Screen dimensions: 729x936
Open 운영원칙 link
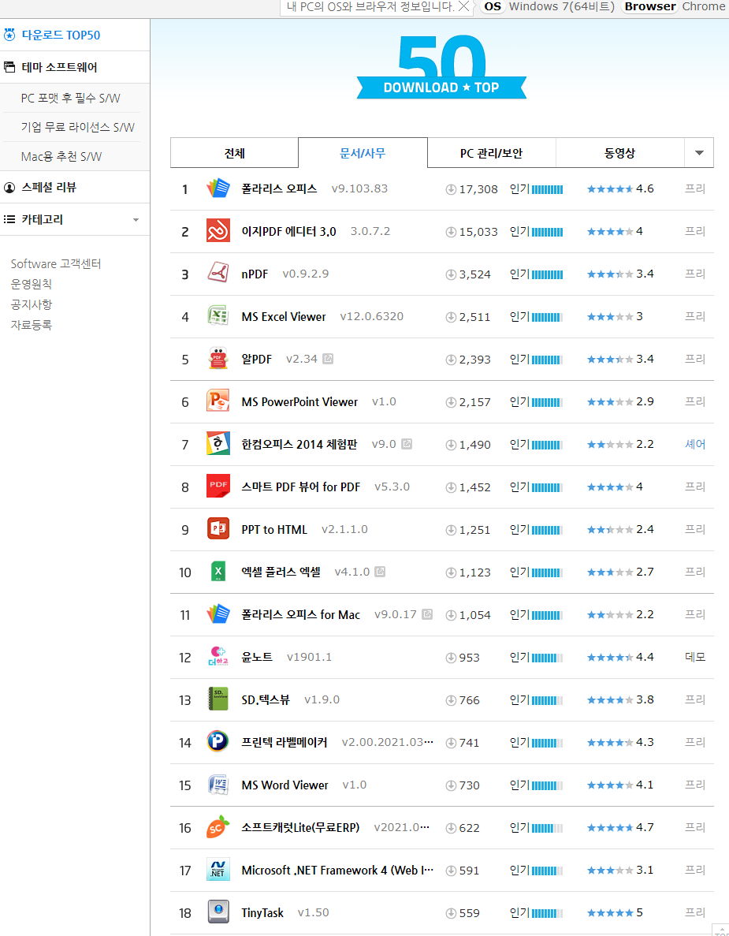tap(31, 284)
